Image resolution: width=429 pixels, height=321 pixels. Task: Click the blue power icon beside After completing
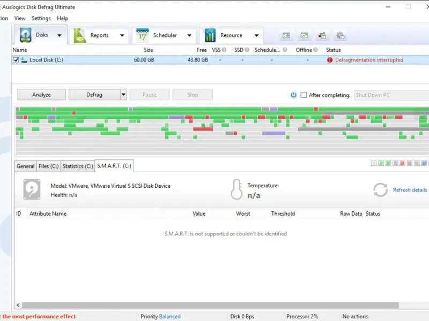pyautogui.click(x=293, y=95)
